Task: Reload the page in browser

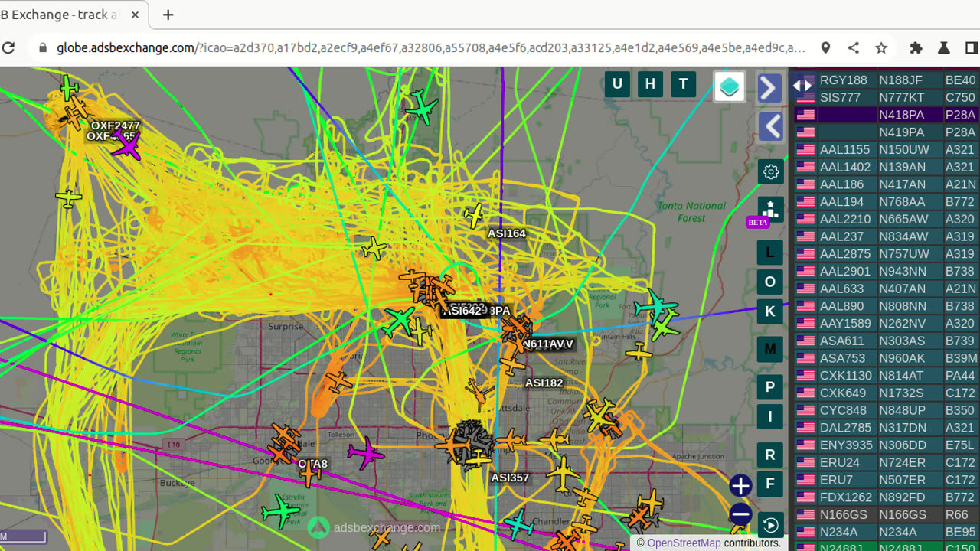Action: (x=9, y=47)
